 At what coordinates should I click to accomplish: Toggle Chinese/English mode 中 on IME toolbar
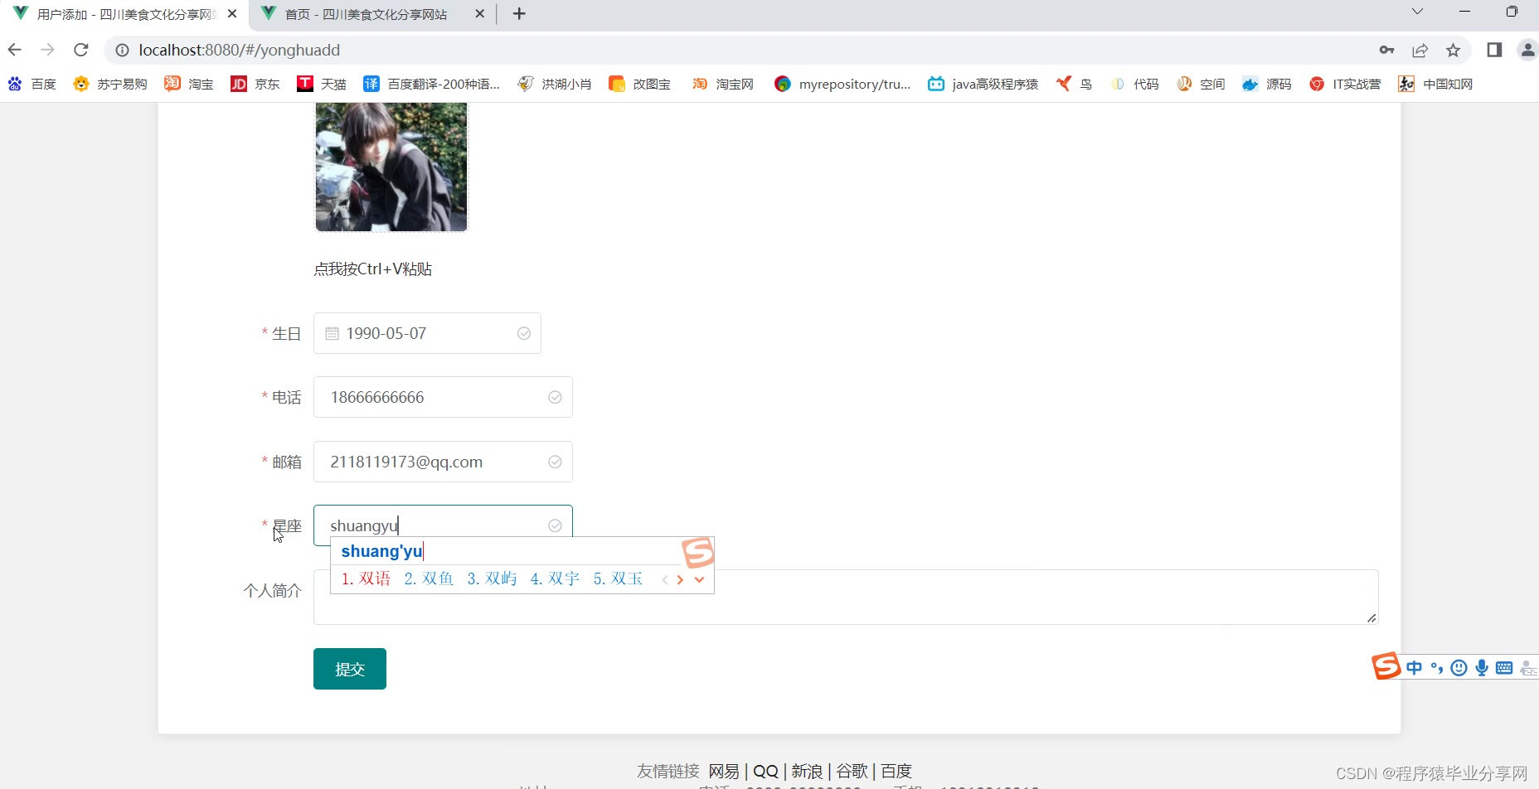click(x=1414, y=668)
